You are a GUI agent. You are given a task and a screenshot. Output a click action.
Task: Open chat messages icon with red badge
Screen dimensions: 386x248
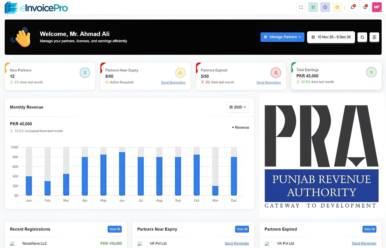[x=353, y=7]
